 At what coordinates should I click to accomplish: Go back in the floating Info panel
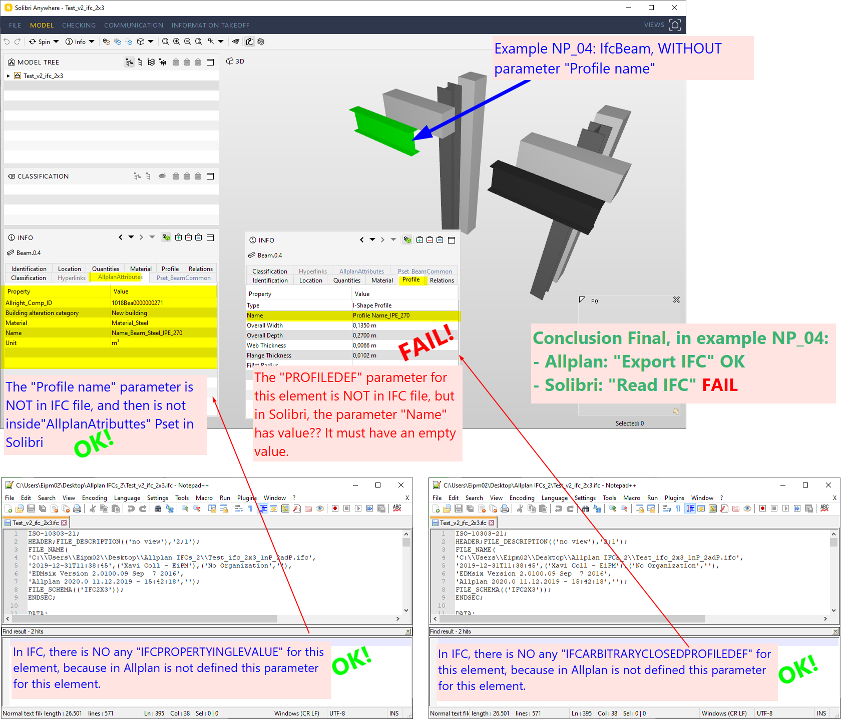coord(361,240)
